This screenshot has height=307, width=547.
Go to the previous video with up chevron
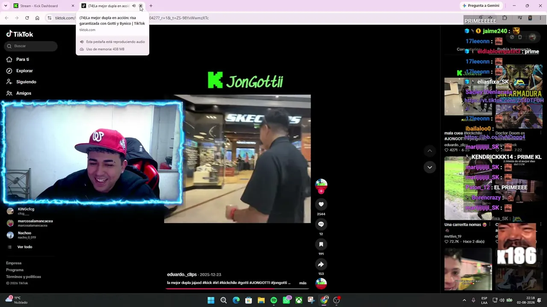click(x=429, y=151)
